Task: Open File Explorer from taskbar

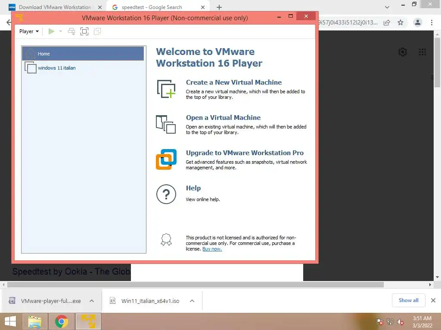Action: pos(34,321)
